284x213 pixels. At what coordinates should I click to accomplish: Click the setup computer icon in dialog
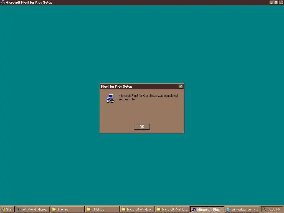click(111, 98)
